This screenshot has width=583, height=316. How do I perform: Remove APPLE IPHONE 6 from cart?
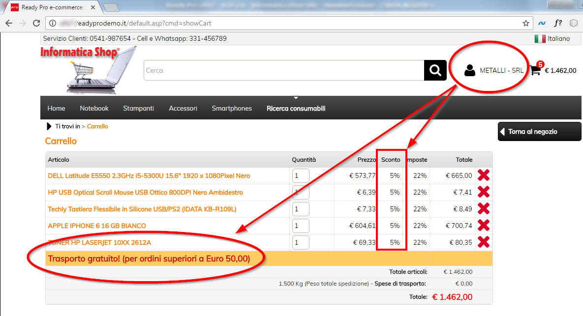pyautogui.click(x=483, y=226)
